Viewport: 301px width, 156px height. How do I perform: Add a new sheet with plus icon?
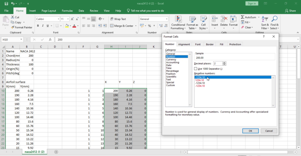coord(56,152)
